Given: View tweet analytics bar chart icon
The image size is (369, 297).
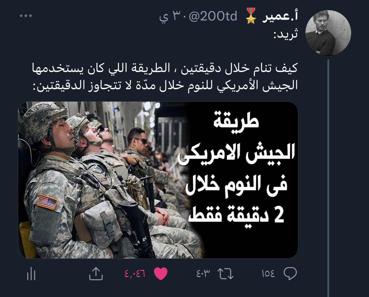Looking at the screenshot, I should (x=31, y=273).
